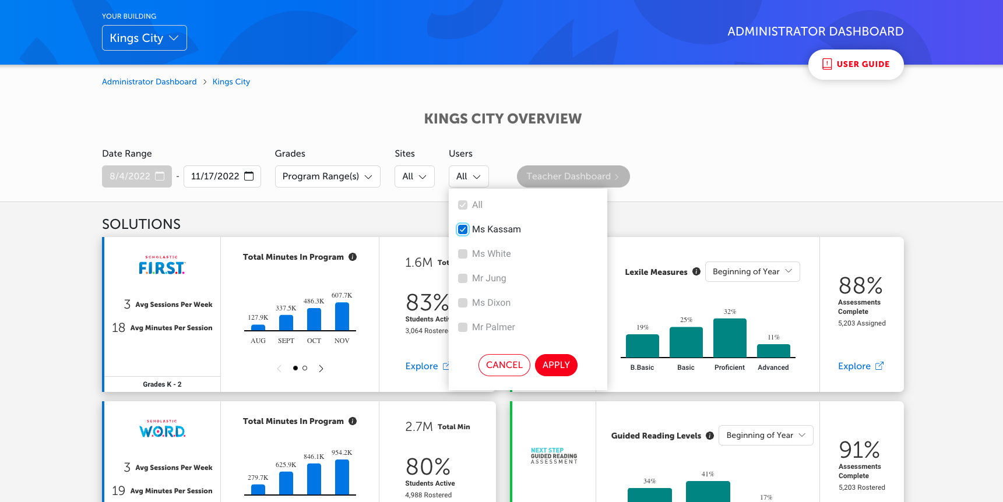Check the Mr Jung checkbox
This screenshot has height=502, width=1003.
(463, 278)
